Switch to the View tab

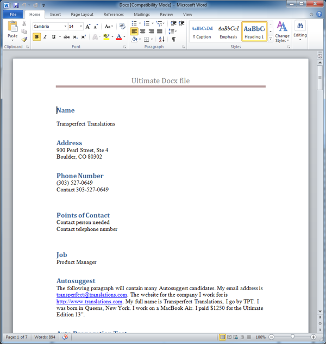point(187,14)
